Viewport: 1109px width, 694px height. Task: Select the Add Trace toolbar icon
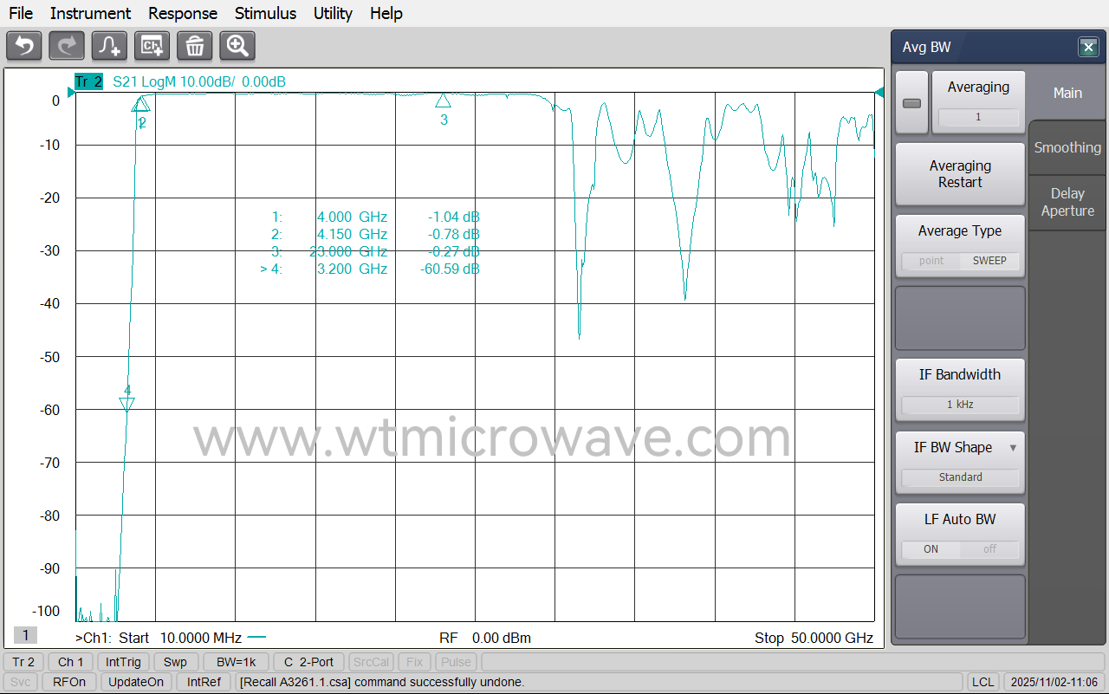point(108,46)
